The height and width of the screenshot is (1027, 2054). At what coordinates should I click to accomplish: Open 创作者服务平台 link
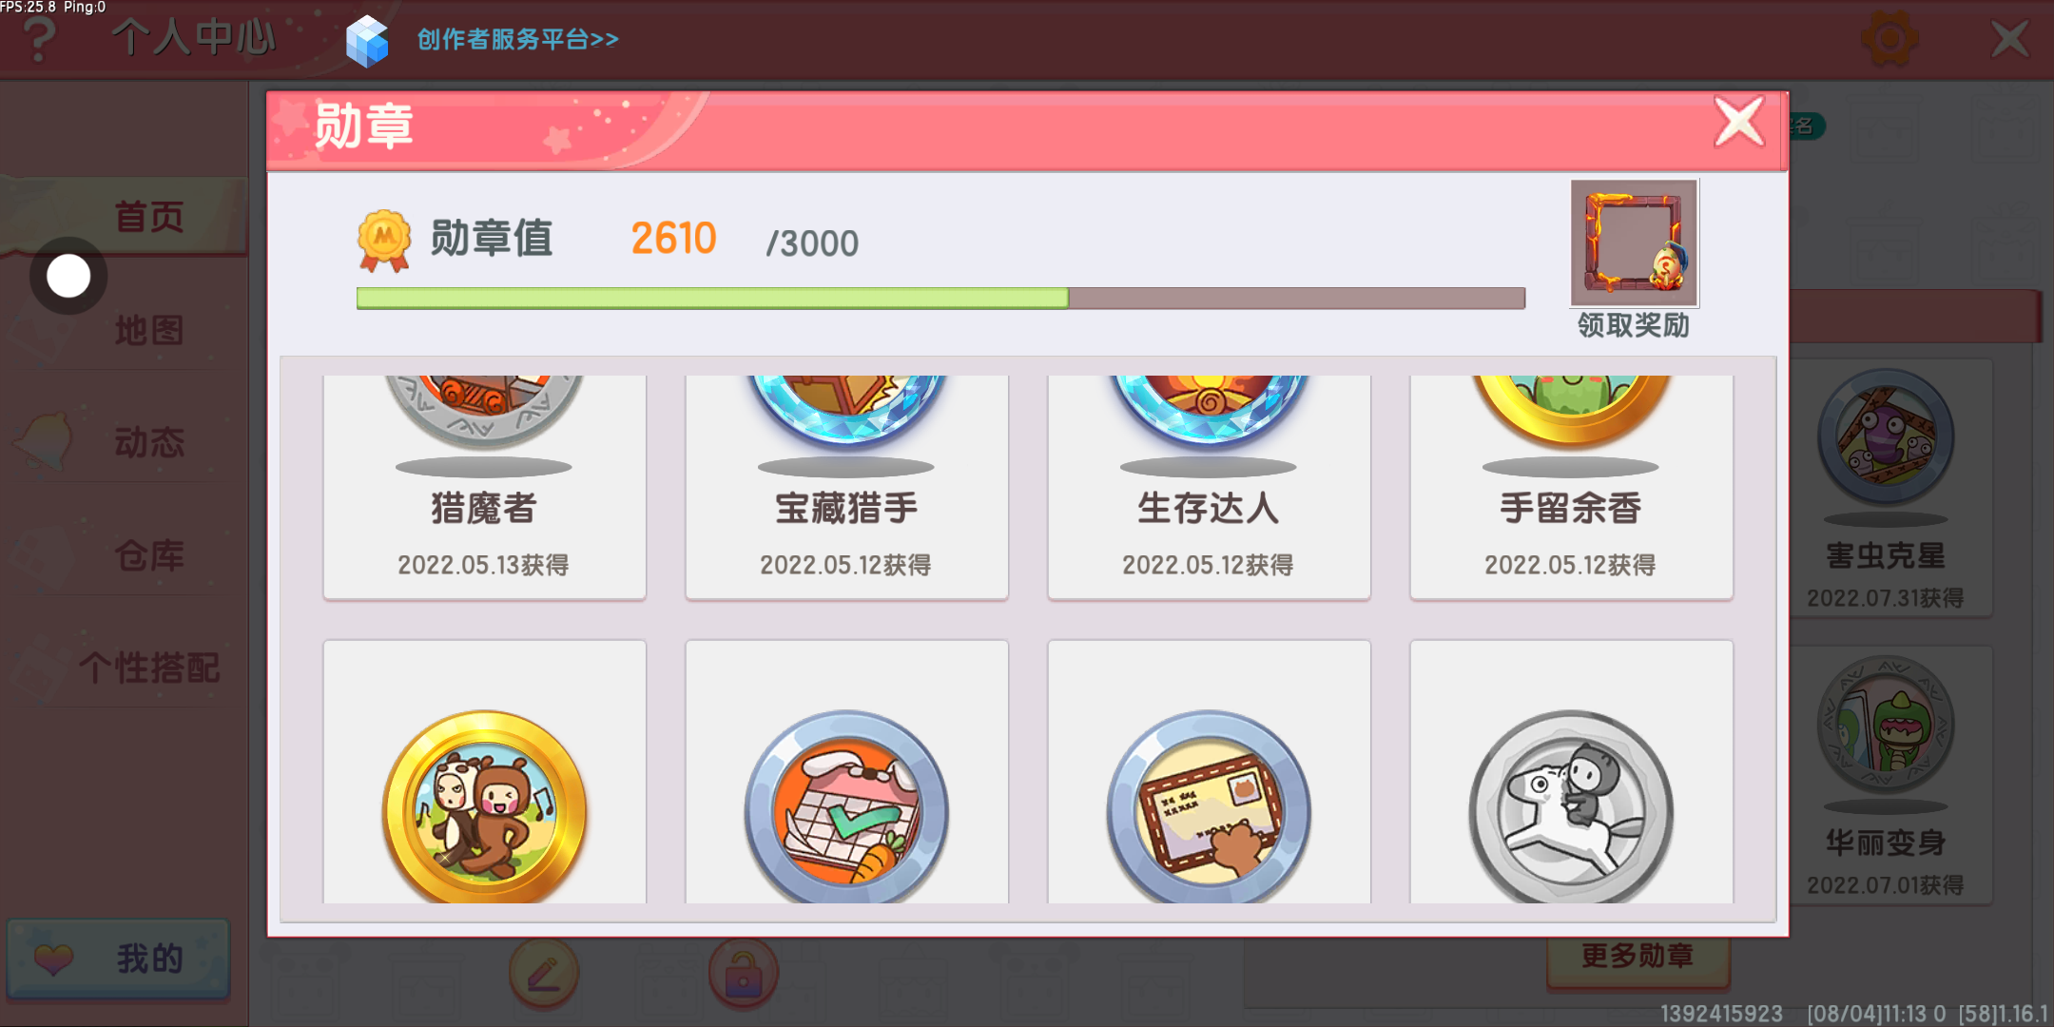click(518, 39)
